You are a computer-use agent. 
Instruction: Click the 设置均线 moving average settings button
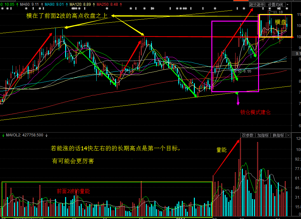276,4
